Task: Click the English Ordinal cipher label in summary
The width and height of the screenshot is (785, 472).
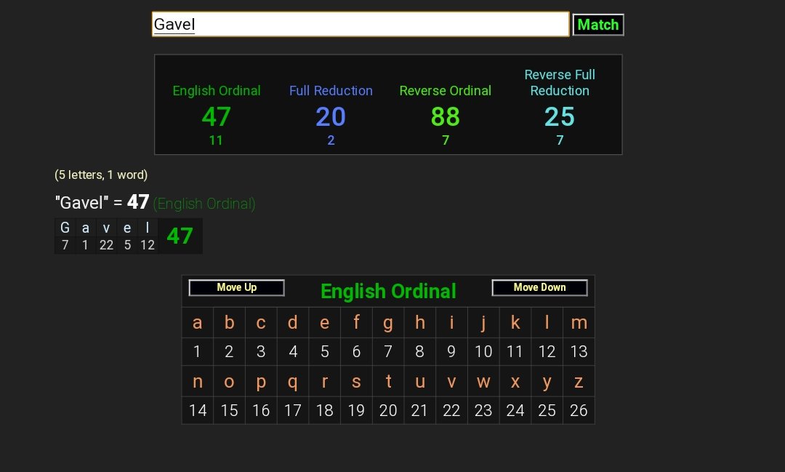Action: click(217, 91)
